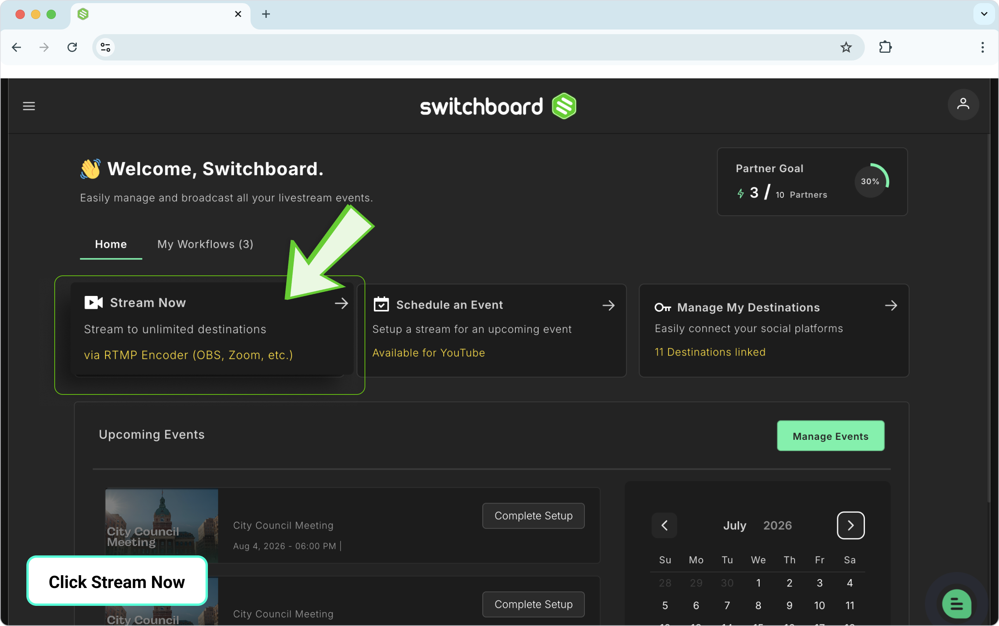Click the July month label in calendar
Screen dimensions: 999x626
[735, 526]
